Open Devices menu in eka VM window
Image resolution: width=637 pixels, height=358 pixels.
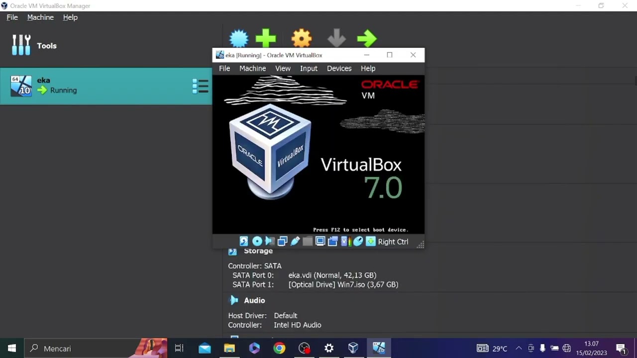[x=339, y=69]
